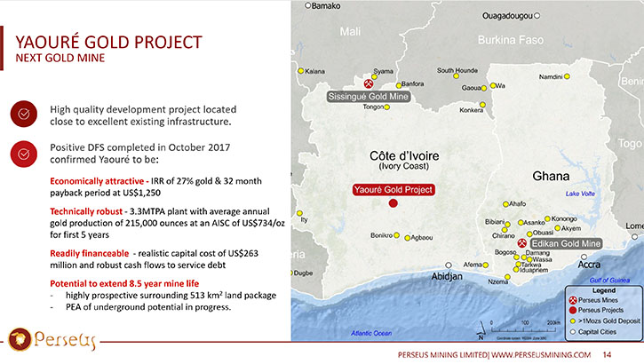This screenshot has height=364, width=644.
Task: Click the Ghana country label
Action: [x=551, y=177]
